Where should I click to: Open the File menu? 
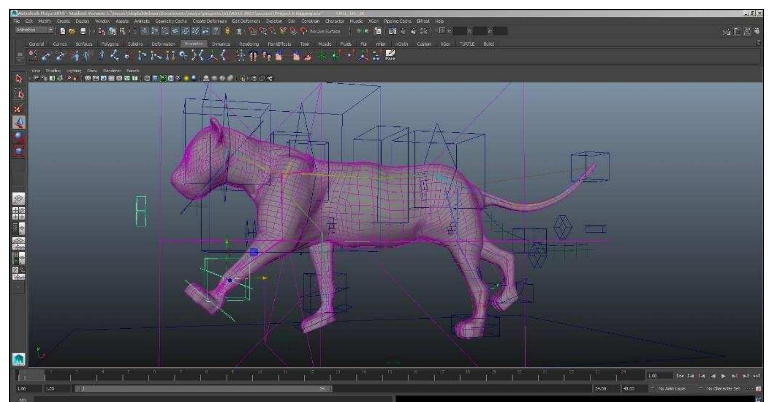coord(17,21)
